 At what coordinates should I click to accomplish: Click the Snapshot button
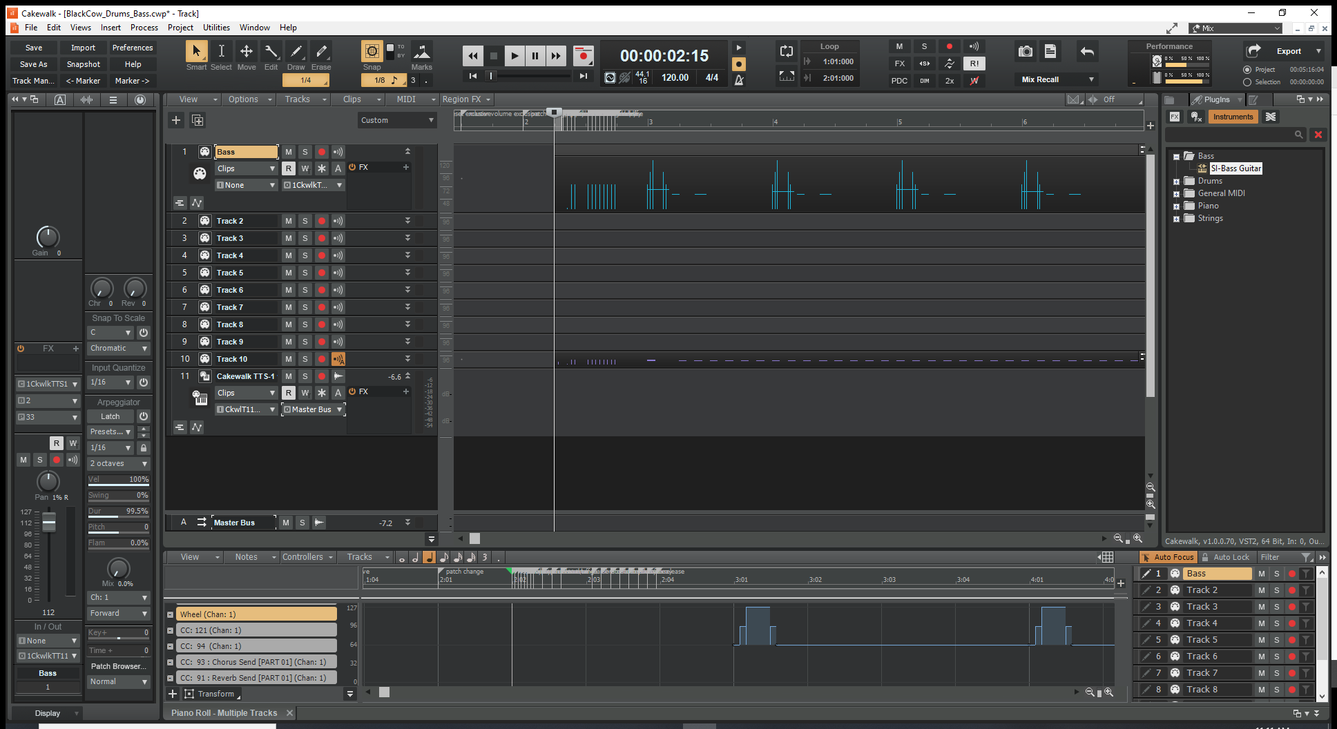pos(83,64)
